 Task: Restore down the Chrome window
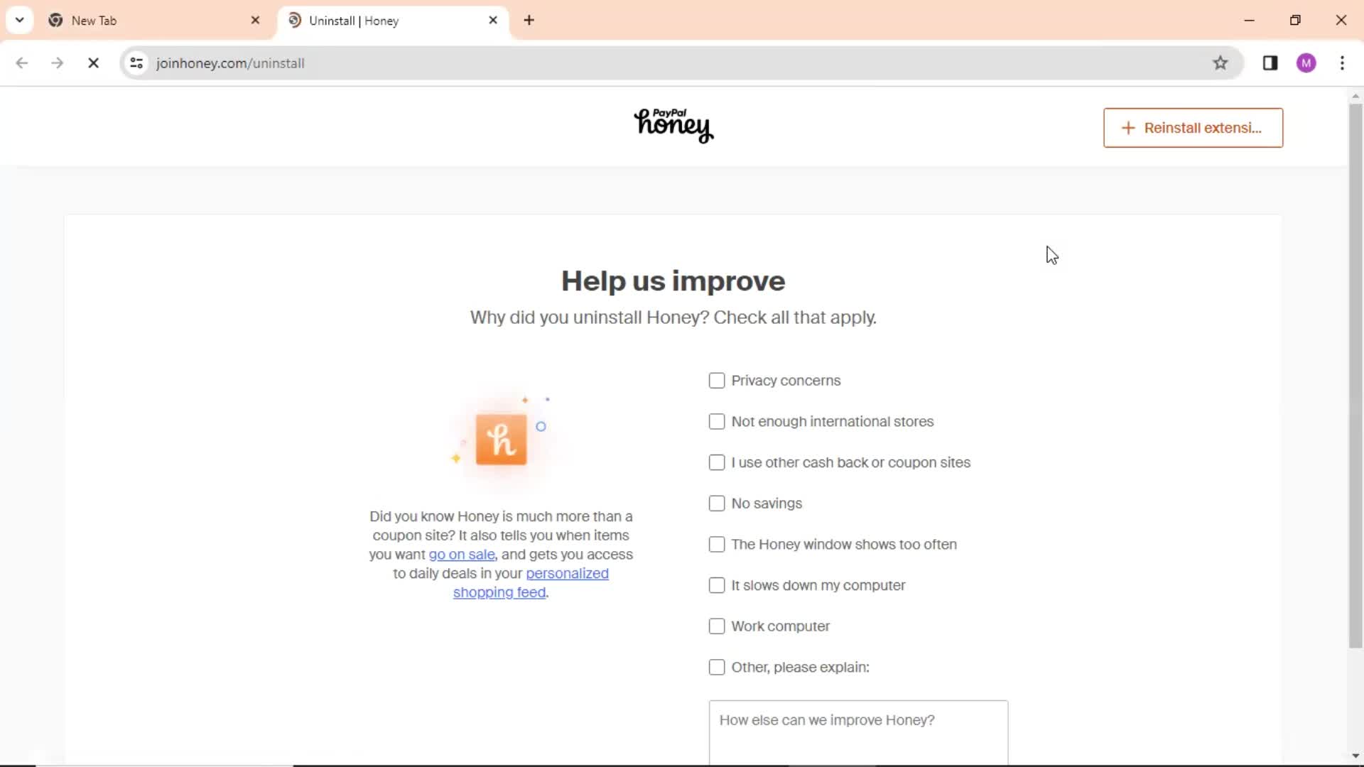click(1295, 20)
